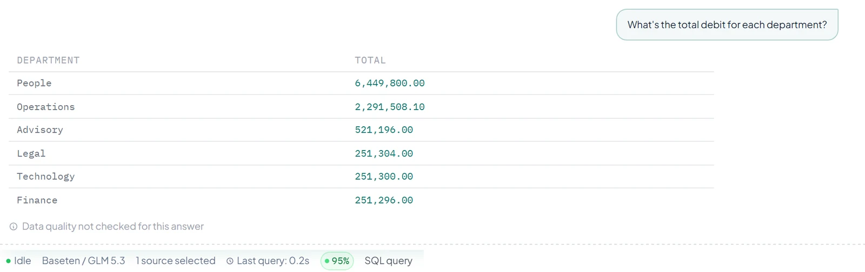Click the total value 521,196.00

[384, 130]
